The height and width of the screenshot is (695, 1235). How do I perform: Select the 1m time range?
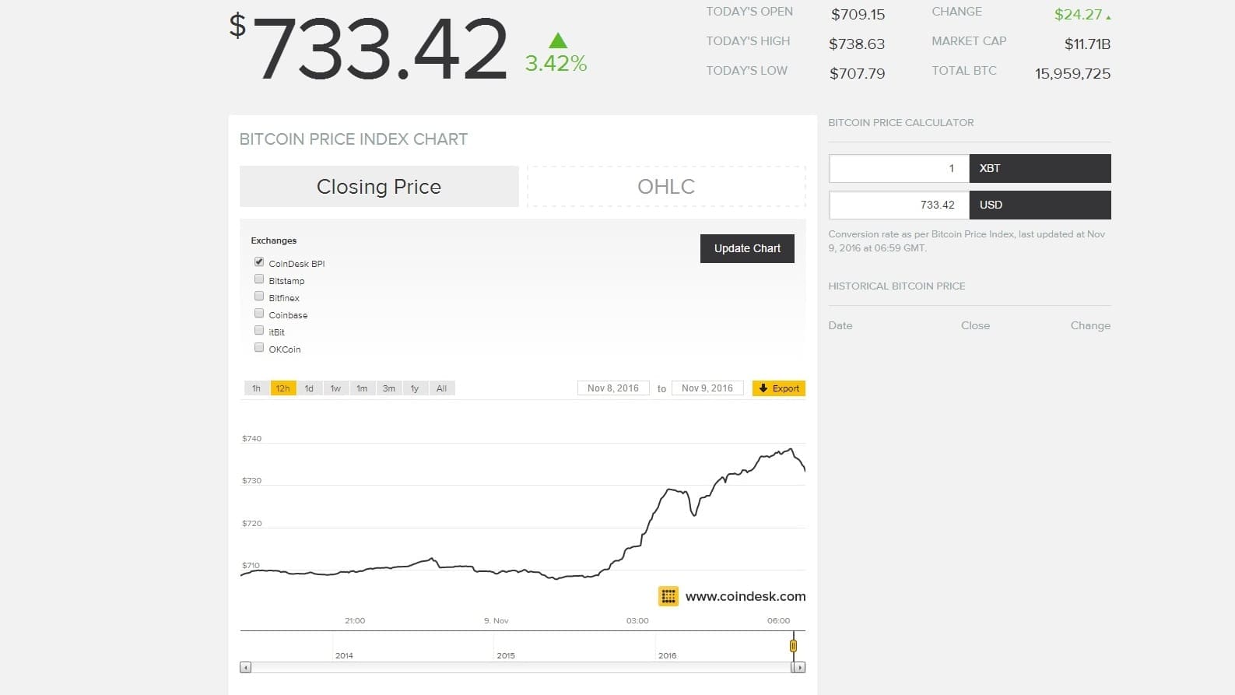(x=362, y=388)
